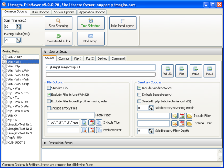Enable Stabilize File checkbox
This screenshot has height=168, width=224.
coord(49,88)
